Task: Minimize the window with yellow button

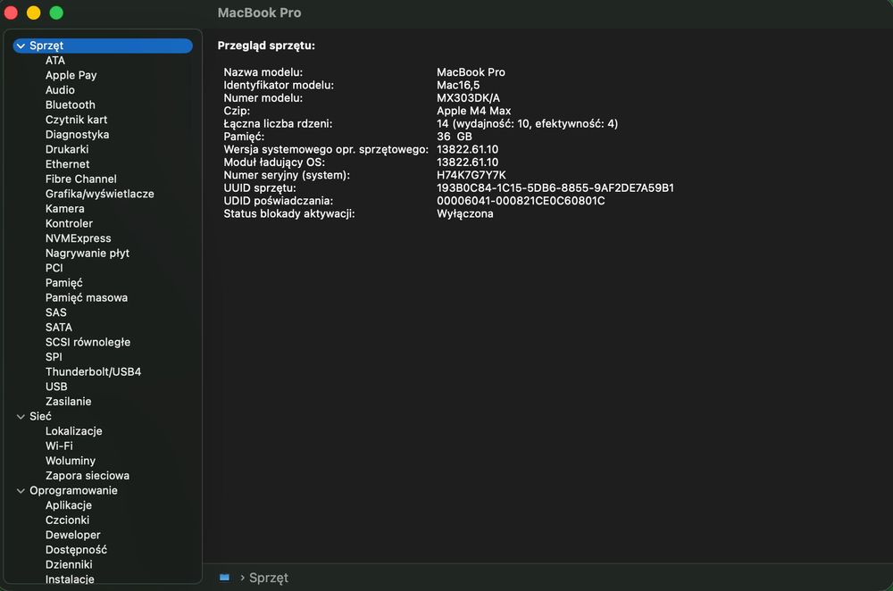Action: [x=34, y=12]
